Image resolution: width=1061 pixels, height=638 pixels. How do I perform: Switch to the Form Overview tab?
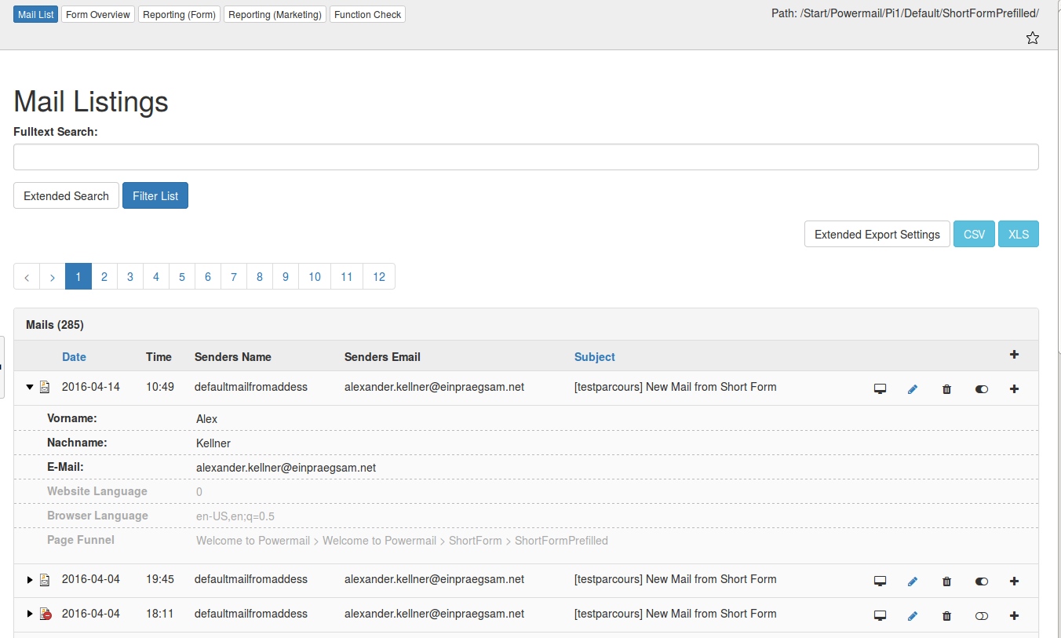tap(97, 14)
